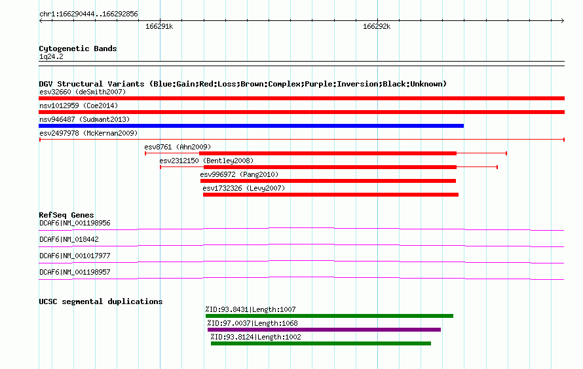The height and width of the screenshot is (369, 583).
Task: Click the thick red bar of esv2312150
Action: (x=330, y=167)
